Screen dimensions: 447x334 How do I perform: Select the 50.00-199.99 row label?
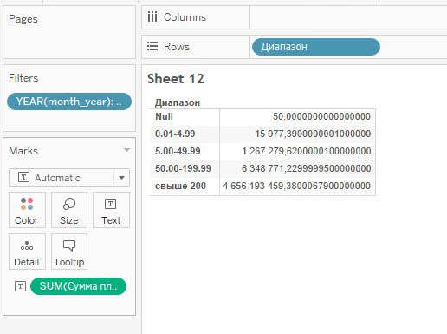pyautogui.click(x=183, y=168)
